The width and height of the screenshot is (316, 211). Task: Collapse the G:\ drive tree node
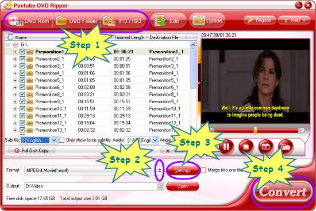pos(8,45)
